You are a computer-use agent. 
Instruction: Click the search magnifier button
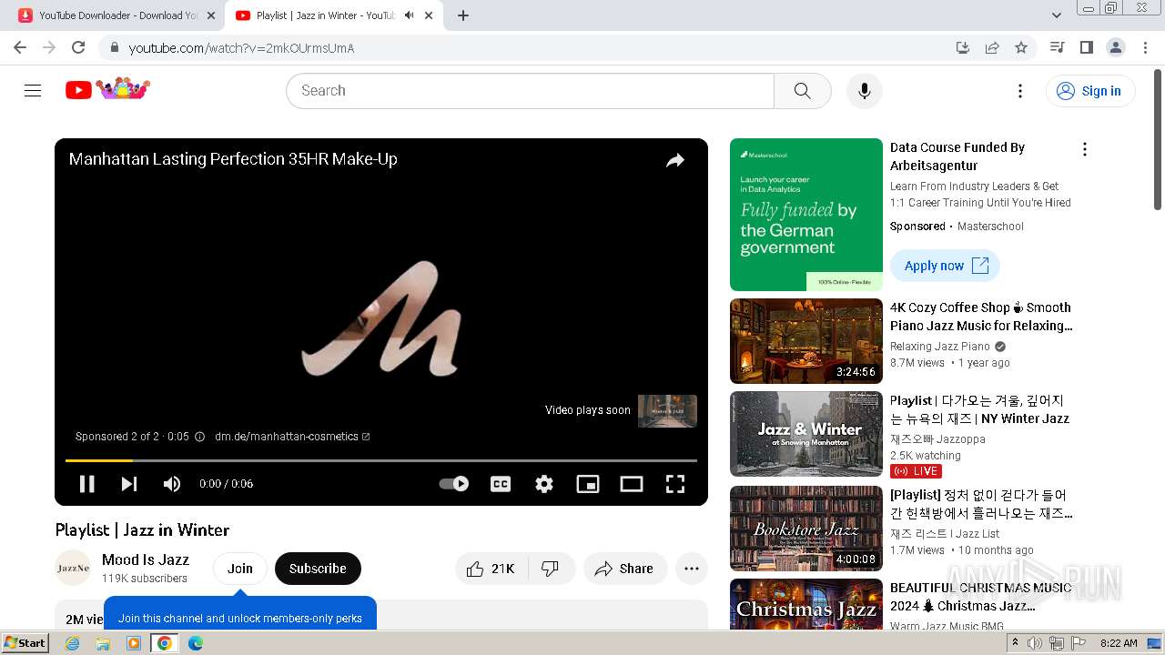[802, 90]
